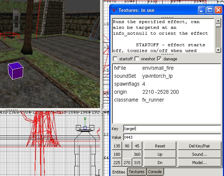Close the Textures: in use window
224x176 pixels.
pyautogui.click(x=218, y=10)
